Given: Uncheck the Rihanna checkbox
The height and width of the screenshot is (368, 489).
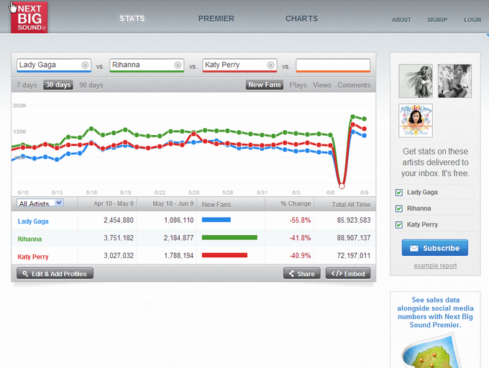Looking at the screenshot, I should [x=399, y=208].
